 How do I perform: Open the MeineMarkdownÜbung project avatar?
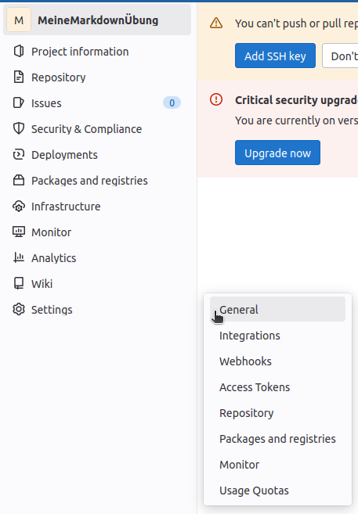19,20
